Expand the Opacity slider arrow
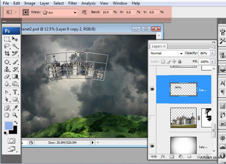This screenshot has height=164, width=226. pyautogui.click(x=213, y=53)
